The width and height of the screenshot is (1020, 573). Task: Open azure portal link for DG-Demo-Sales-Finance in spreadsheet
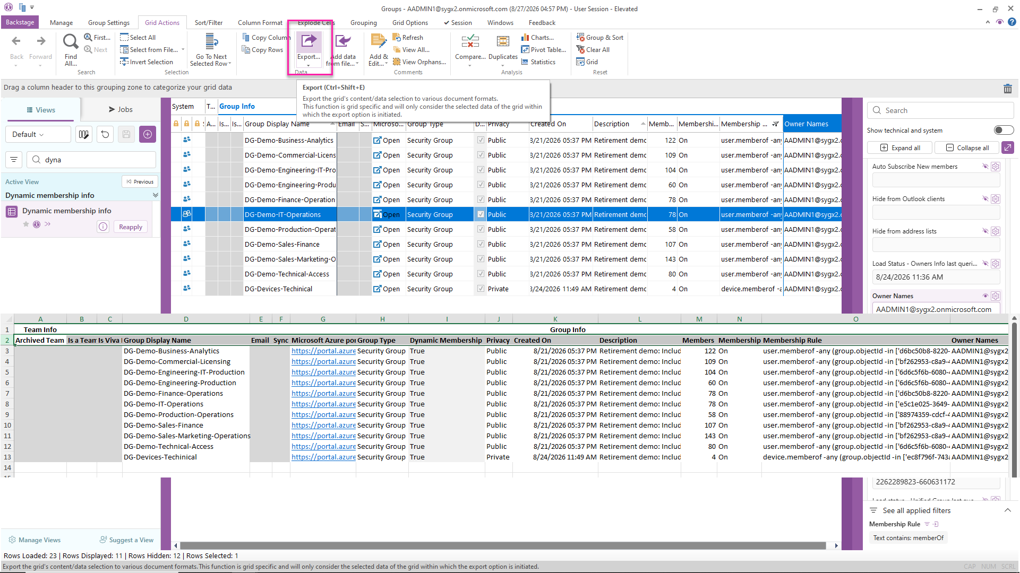point(323,425)
